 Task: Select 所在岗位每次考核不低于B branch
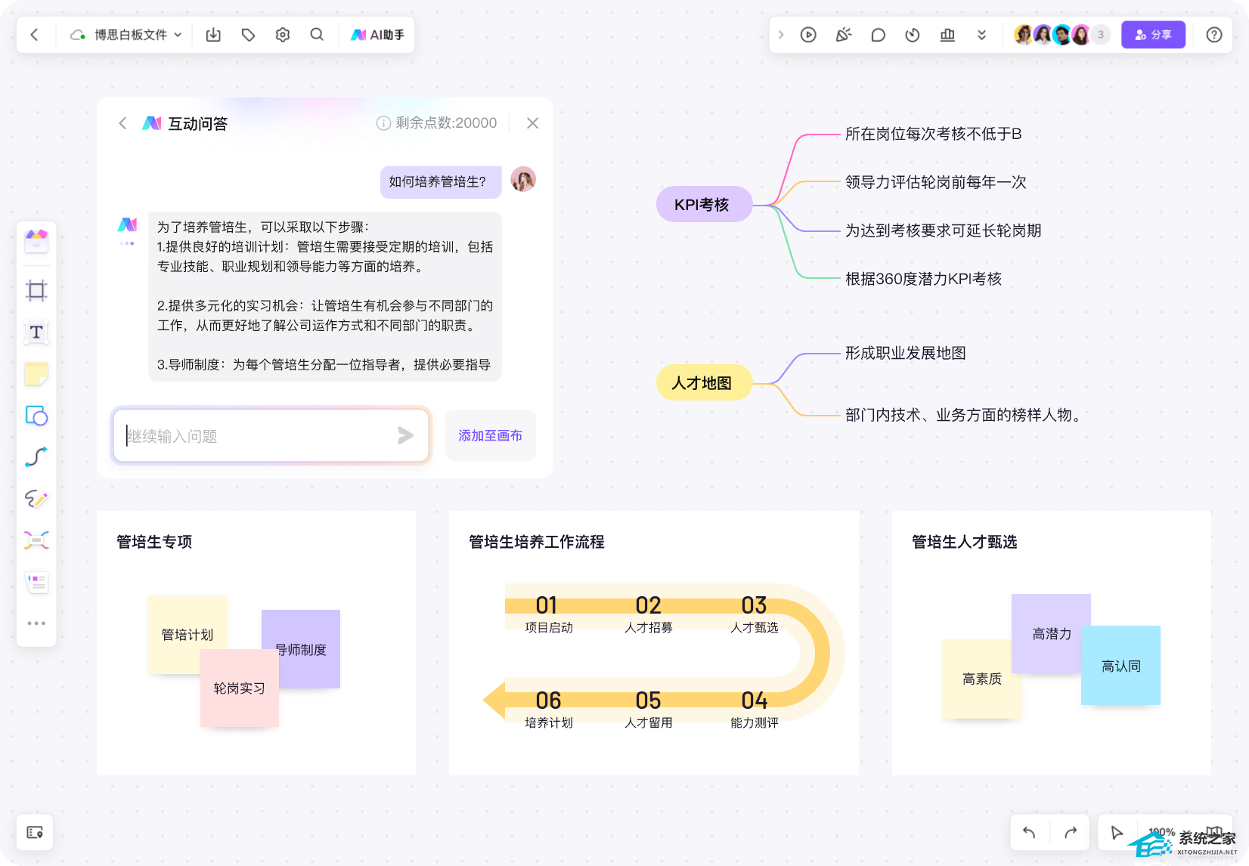933,134
